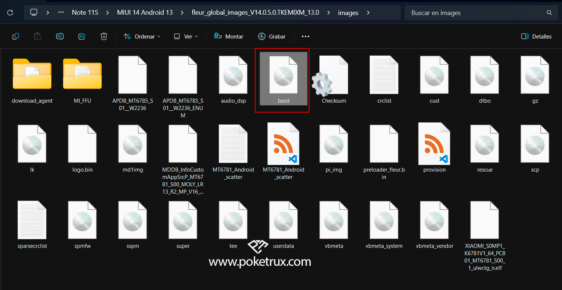Screen dimensions: 562x290
Task: Select the pi_img image file
Action: 334,149
